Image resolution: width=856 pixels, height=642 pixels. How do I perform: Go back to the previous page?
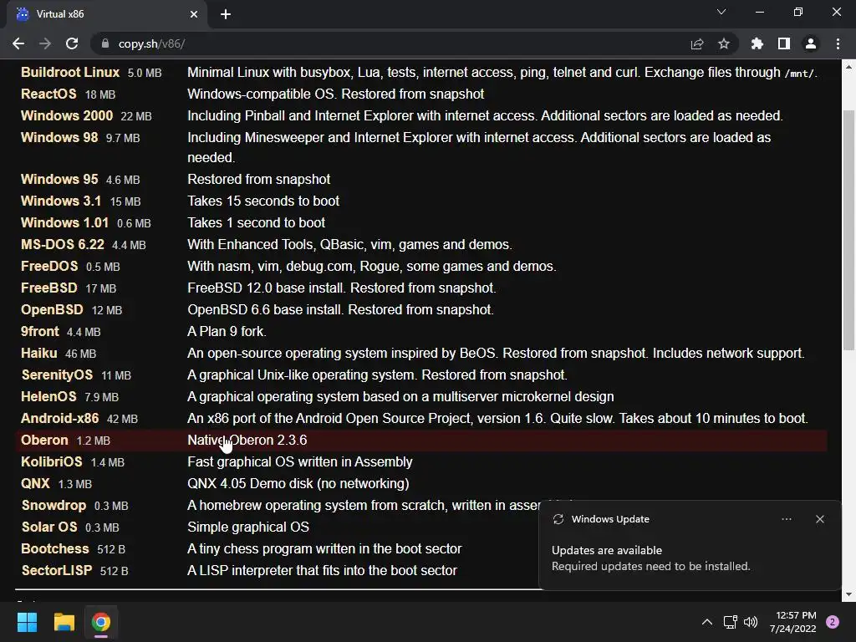(18, 43)
